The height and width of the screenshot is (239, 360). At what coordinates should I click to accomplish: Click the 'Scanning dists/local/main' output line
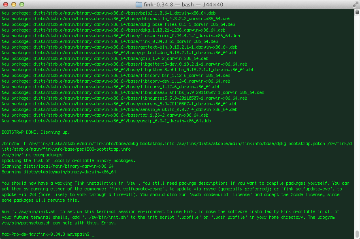click(58, 166)
